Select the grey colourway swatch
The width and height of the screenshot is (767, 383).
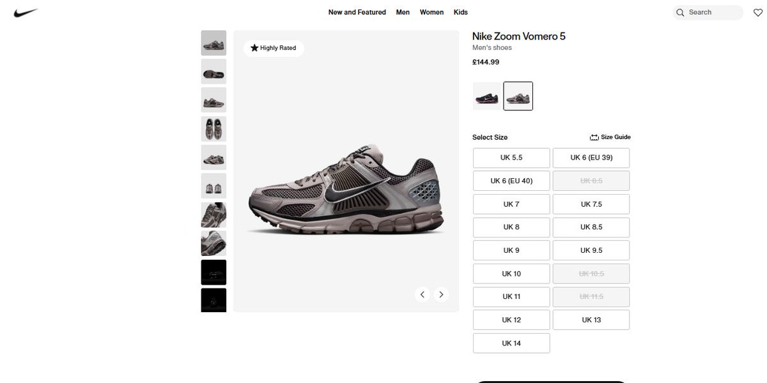click(518, 96)
